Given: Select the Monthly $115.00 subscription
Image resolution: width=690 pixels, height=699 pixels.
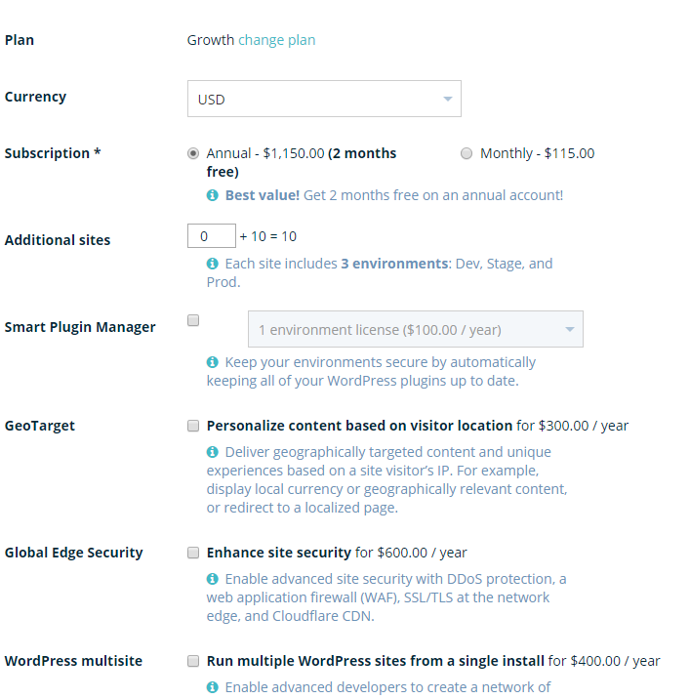Looking at the screenshot, I should tap(467, 153).
